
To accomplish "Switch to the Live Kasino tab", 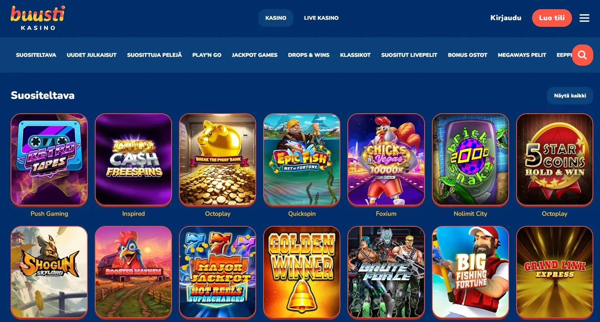I will click(x=321, y=18).
